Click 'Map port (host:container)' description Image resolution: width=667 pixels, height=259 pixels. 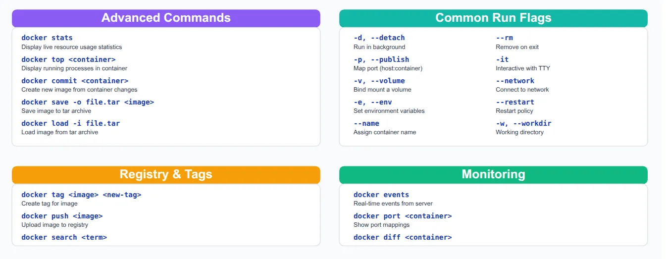tap(388, 68)
